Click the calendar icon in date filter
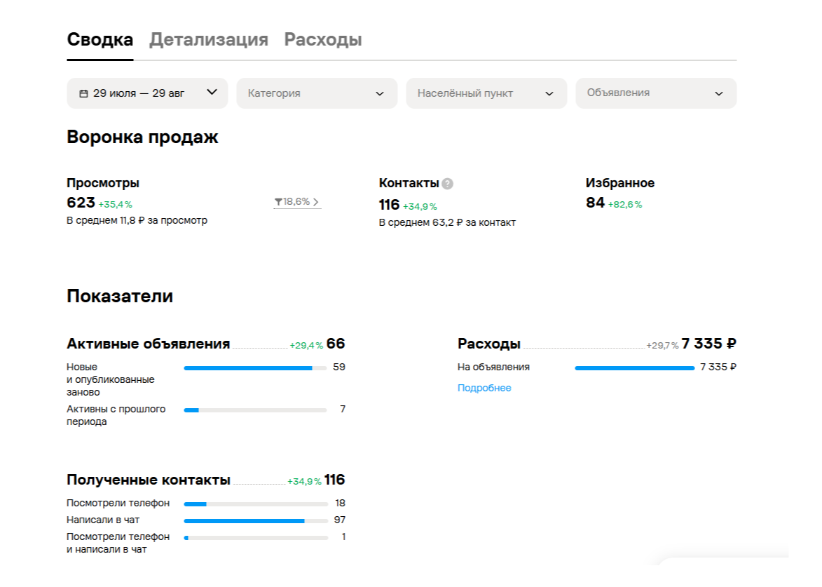The height and width of the screenshot is (587, 822). pos(83,93)
